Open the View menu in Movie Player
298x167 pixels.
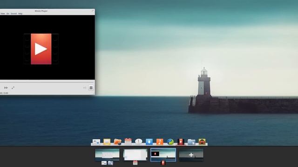pos(3,13)
